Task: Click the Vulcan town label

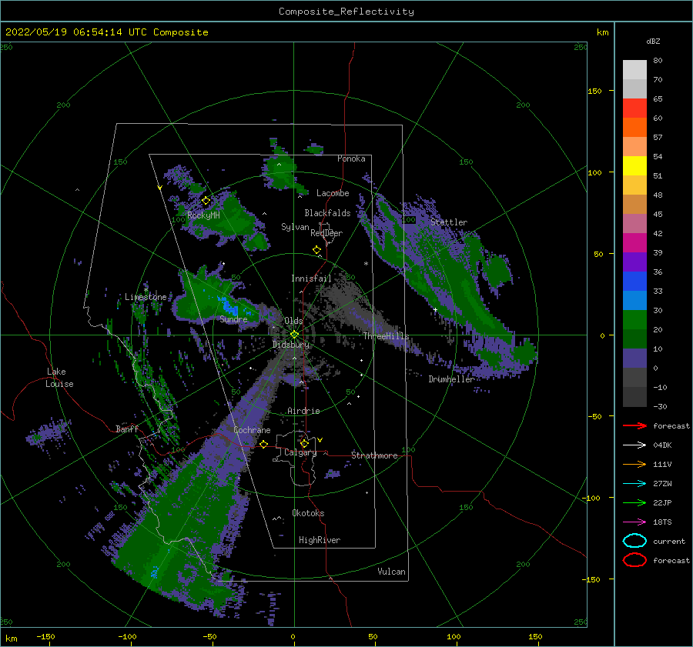Action: pyautogui.click(x=392, y=572)
